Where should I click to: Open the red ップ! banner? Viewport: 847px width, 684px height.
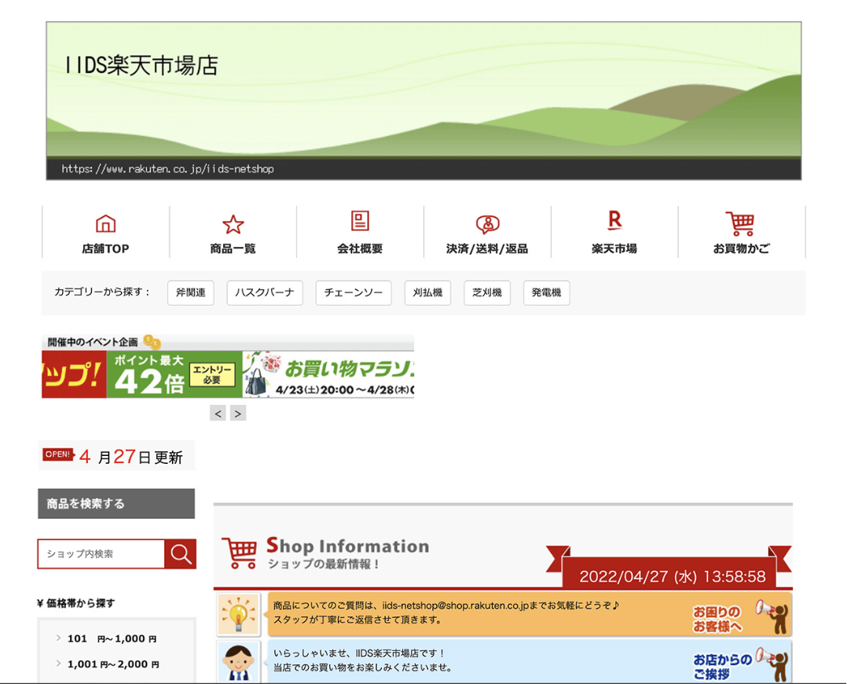coord(74,374)
